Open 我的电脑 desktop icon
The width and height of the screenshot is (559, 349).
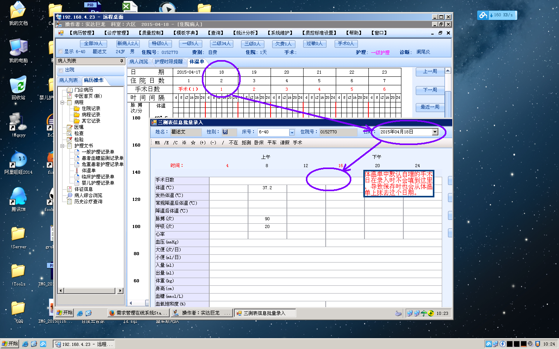[18, 50]
